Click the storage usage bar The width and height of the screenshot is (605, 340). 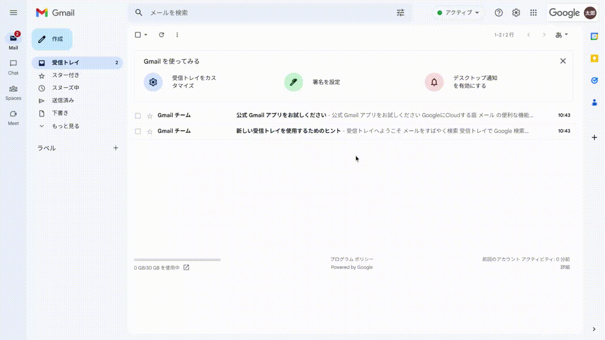click(177, 260)
